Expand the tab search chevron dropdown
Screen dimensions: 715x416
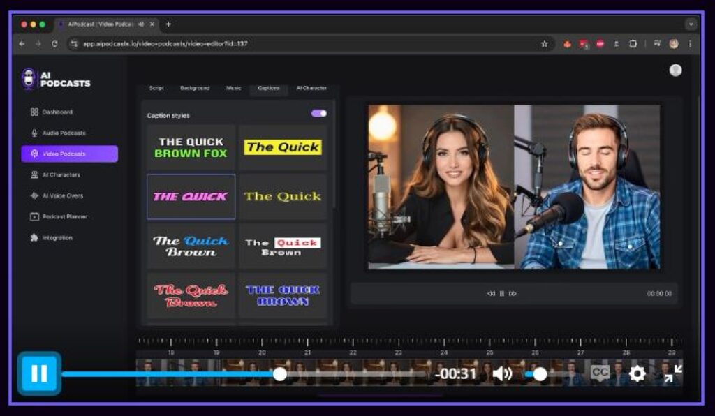(x=691, y=24)
